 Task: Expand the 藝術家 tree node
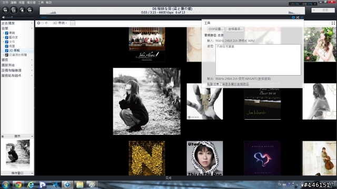[x=4, y=37]
